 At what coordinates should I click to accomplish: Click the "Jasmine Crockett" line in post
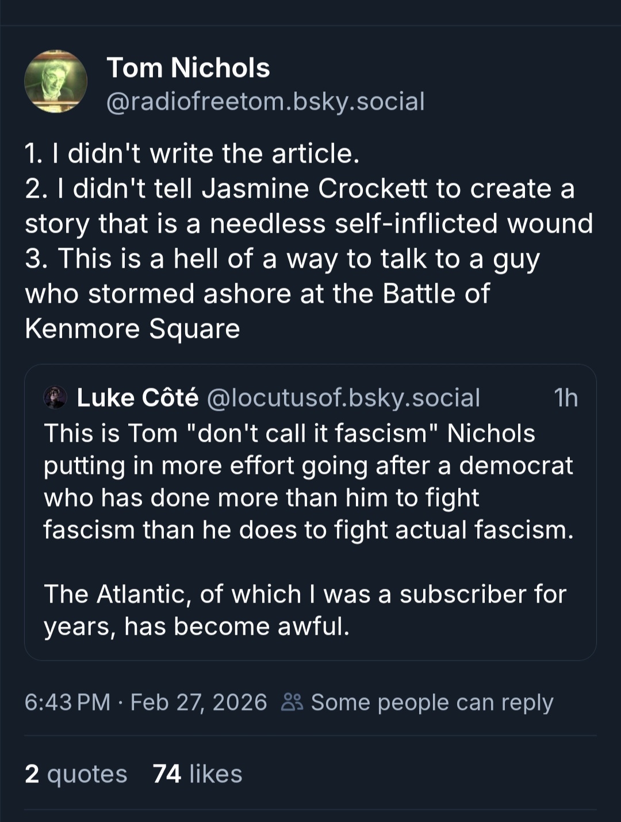tap(299, 189)
